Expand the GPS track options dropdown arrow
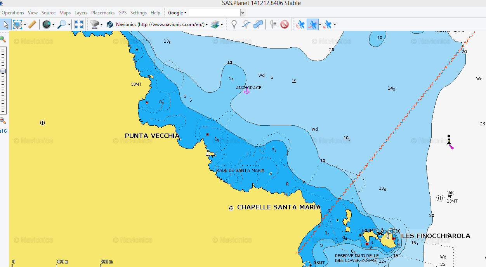The width and height of the screenshot is (486, 267). pyautogui.click(x=320, y=24)
